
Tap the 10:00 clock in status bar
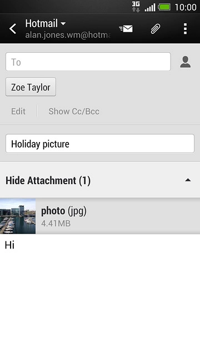point(186,7)
